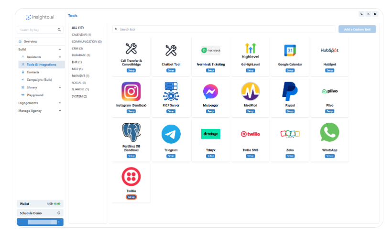Click Setup under Twilio card
The height and width of the screenshot is (234, 392).
coord(131,197)
